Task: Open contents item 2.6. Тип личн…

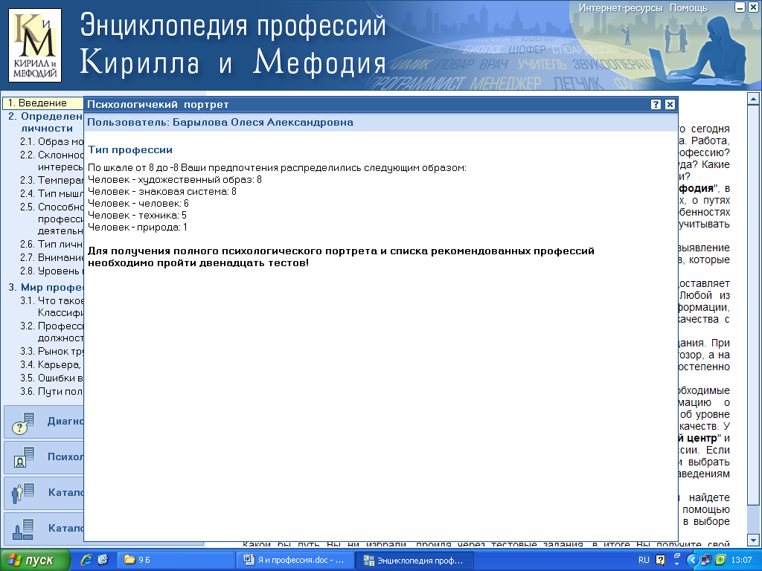Action: (x=51, y=244)
